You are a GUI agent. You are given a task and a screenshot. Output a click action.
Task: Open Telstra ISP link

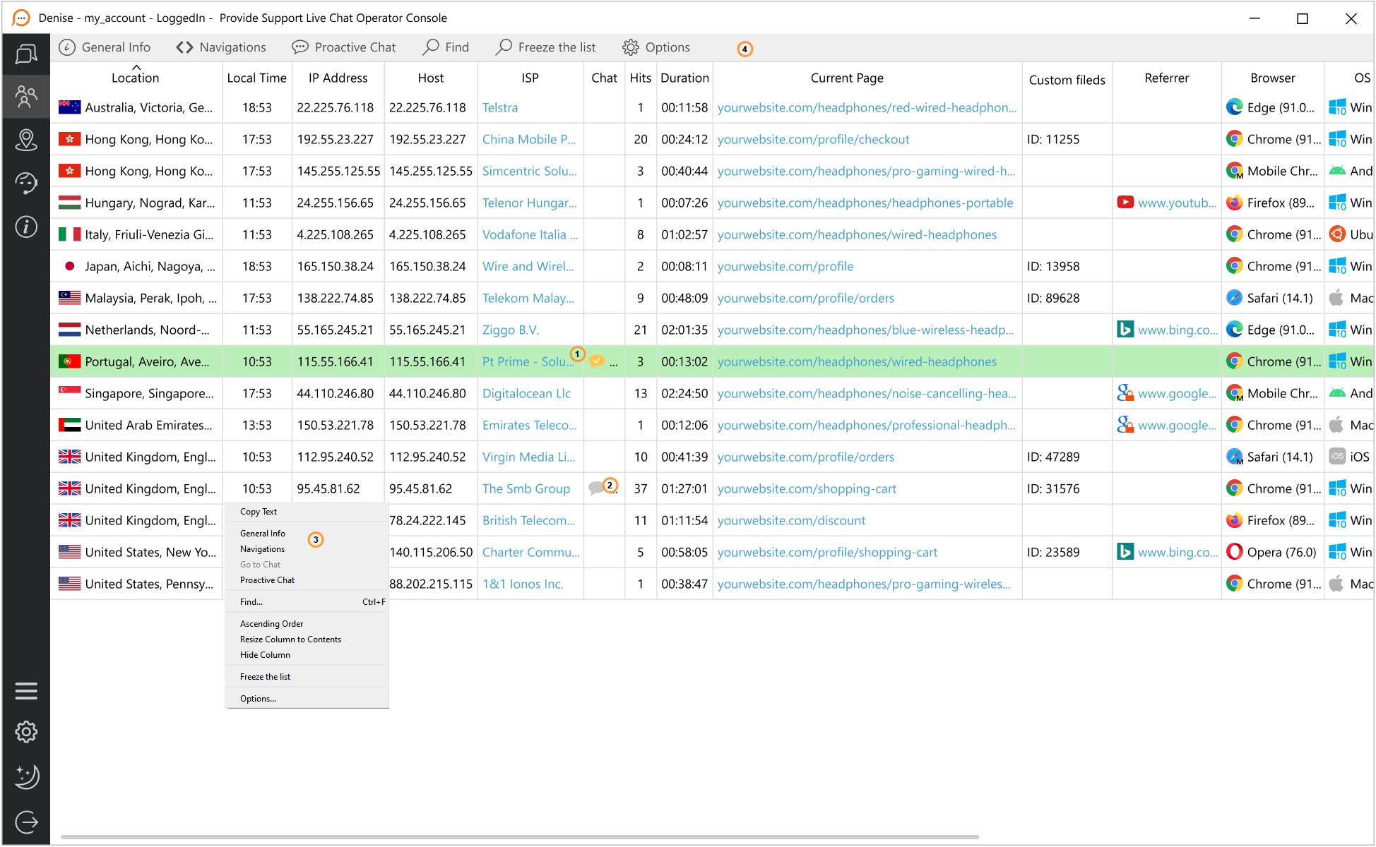click(x=500, y=107)
